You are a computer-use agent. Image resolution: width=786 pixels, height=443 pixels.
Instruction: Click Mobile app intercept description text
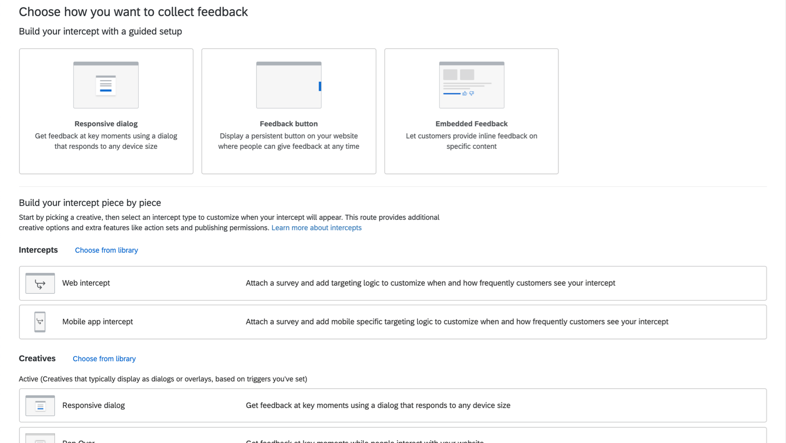coord(457,322)
